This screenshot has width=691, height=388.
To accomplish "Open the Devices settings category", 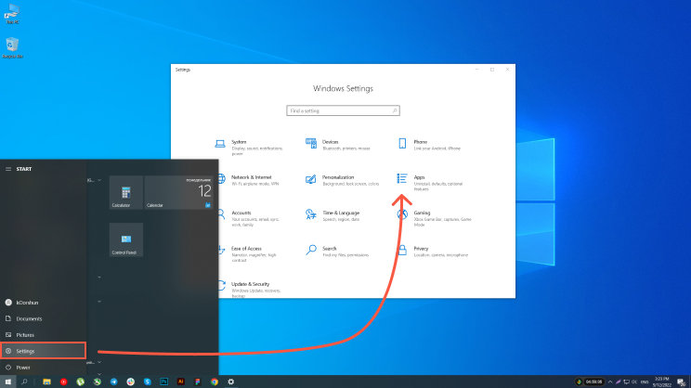I will [x=338, y=145].
